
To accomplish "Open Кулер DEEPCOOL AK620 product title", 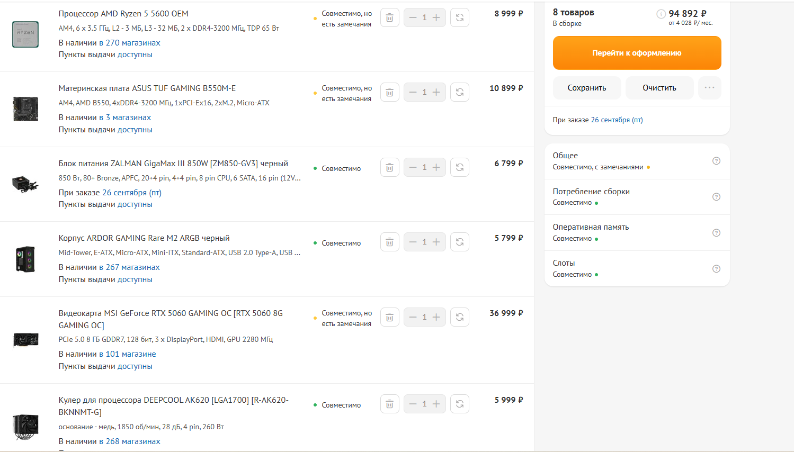I will tap(174, 406).
